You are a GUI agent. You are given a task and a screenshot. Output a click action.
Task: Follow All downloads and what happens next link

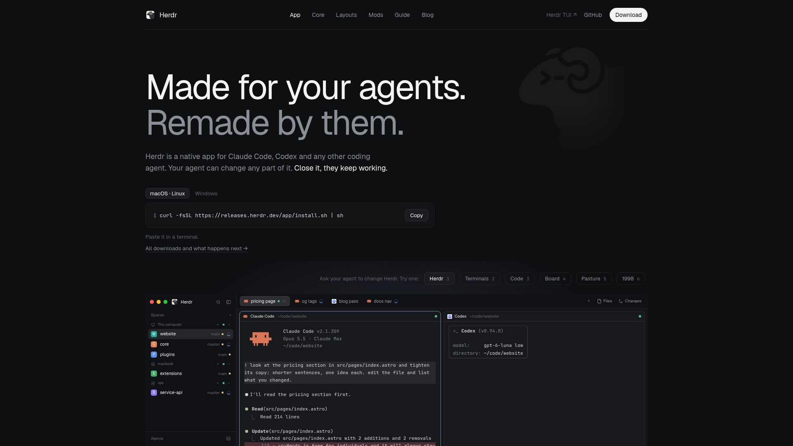coord(197,249)
